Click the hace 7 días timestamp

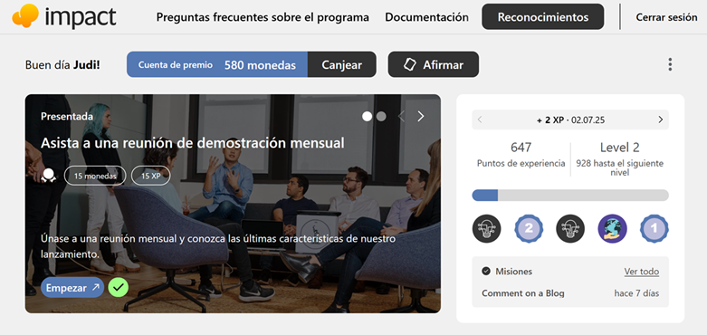(636, 293)
